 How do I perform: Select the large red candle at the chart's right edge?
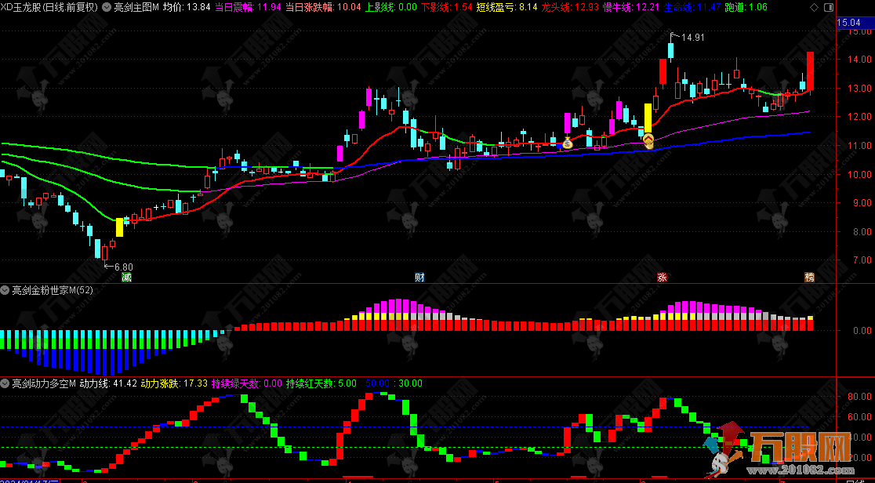(x=810, y=71)
